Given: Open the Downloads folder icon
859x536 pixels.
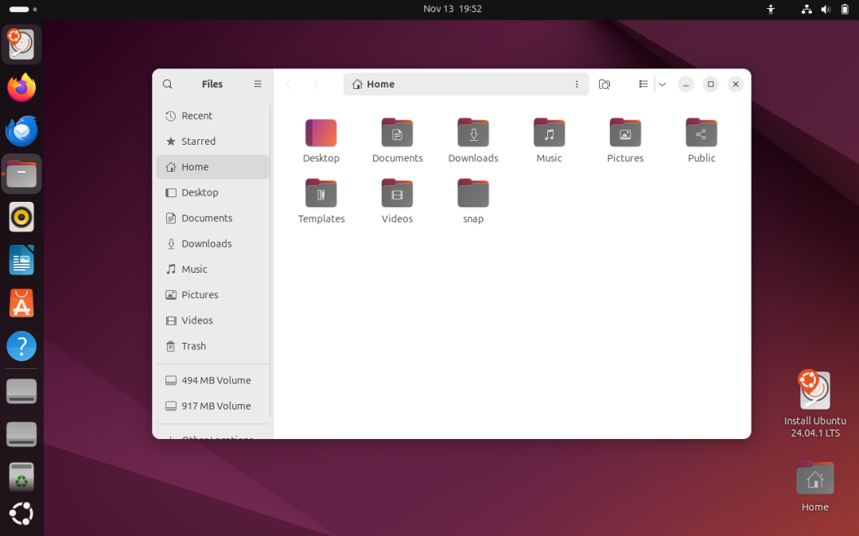Looking at the screenshot, I should pyautogui.click(x=472, y=133).
